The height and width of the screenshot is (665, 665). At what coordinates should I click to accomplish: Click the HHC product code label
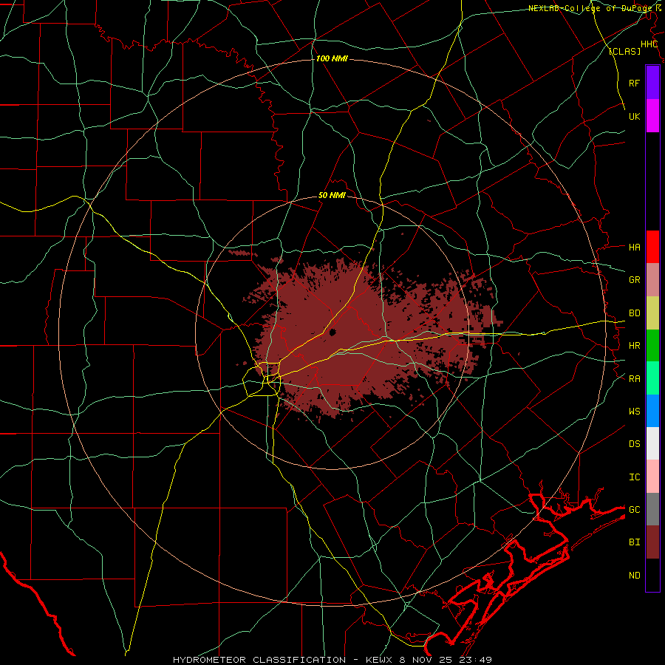tap(649, 44)
